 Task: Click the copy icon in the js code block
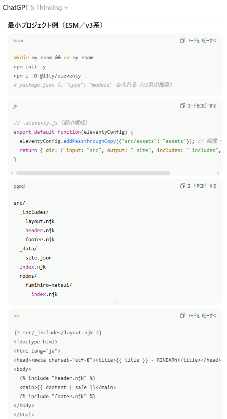(183, 106)
